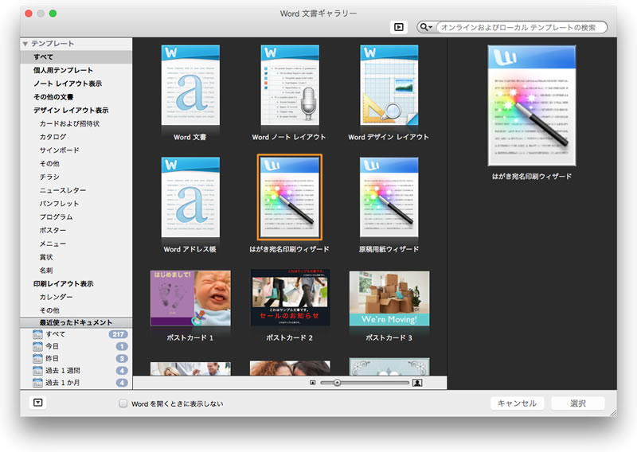
Task: Select サインボード subcategory
Action: (x=59, y=150)
